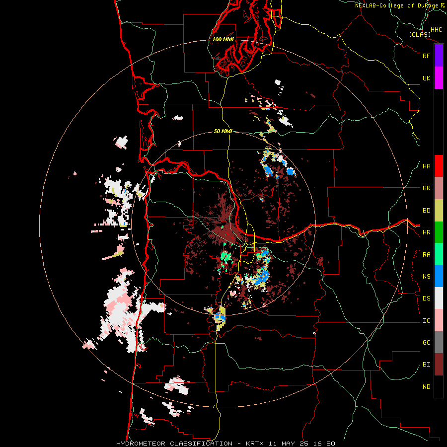Click the 100 NMI range ring label

(223, 39)
